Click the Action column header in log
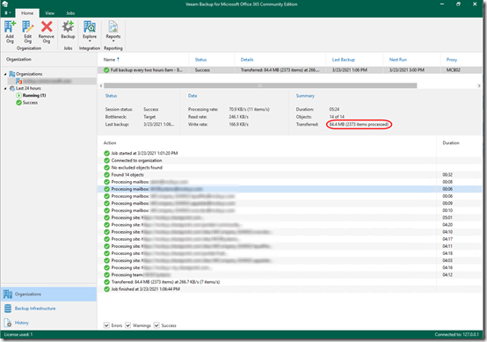The image size is (487, 342). pyautogui.click(x=110, y=143)
